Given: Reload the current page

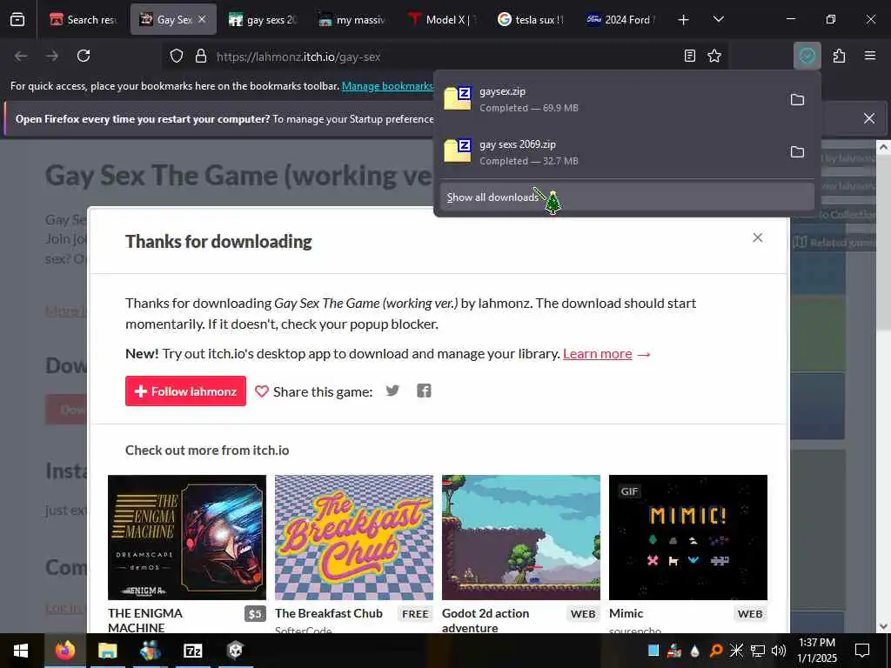Looking at the screenshot, I should pyautogui.click(x=84, y=56).
